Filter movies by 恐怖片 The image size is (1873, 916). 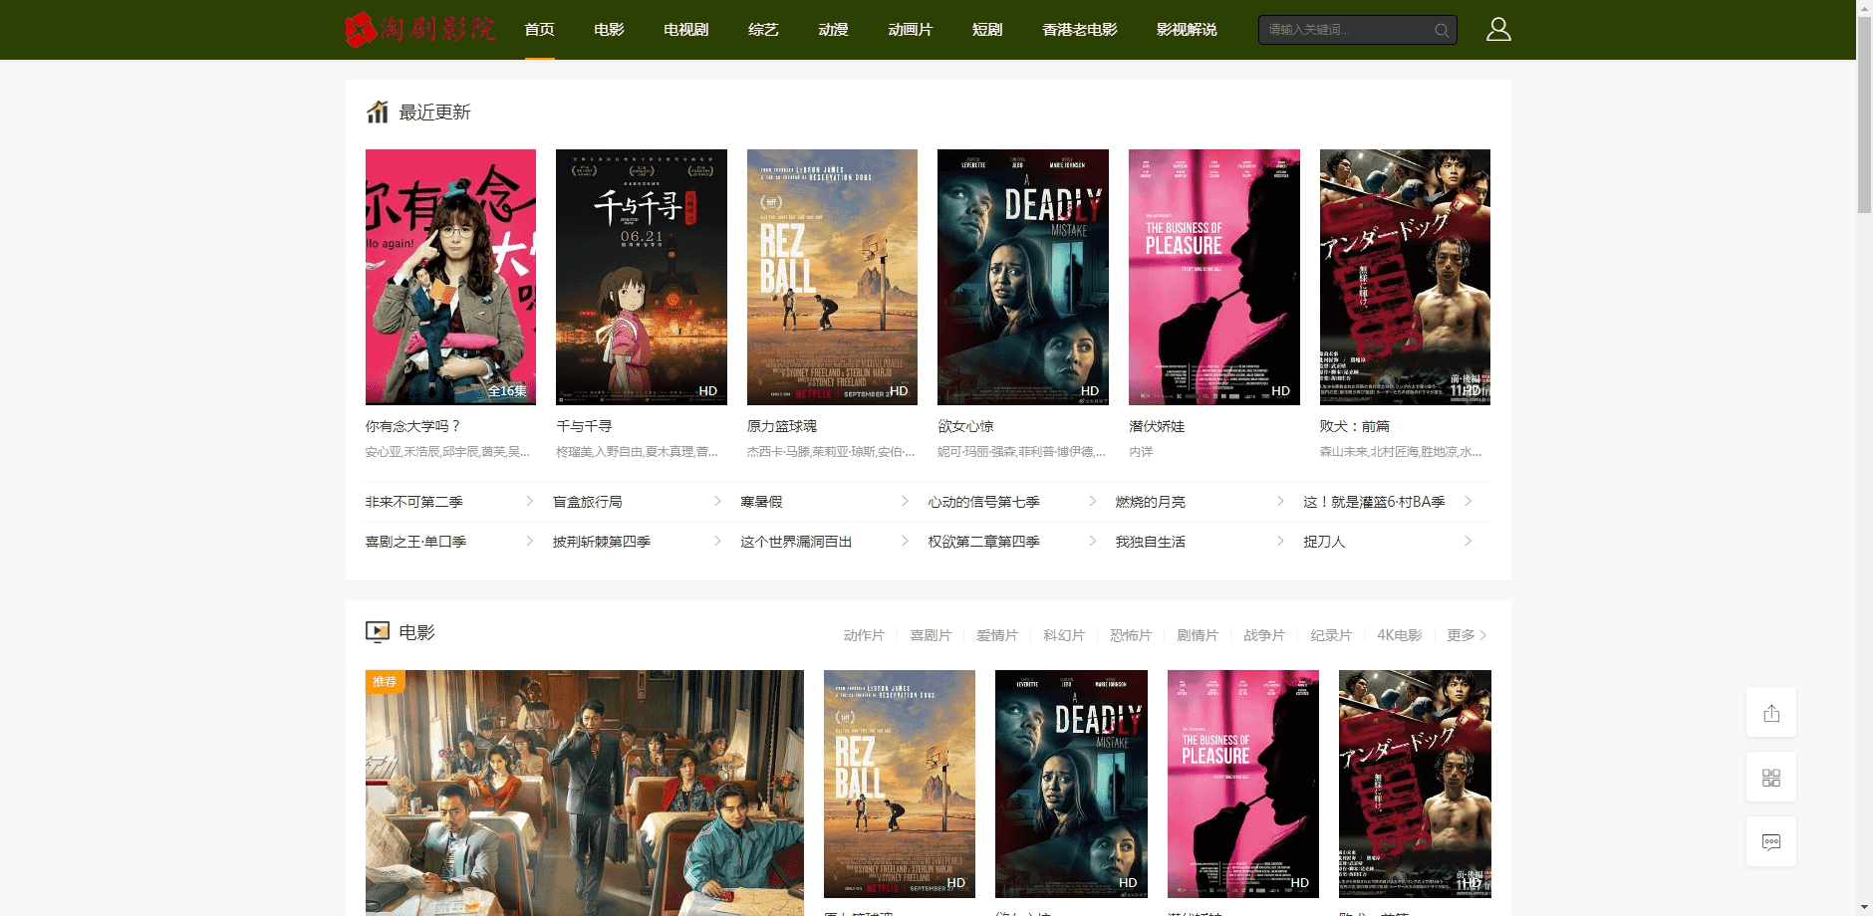pyautogui.click(x=1131, y=635)
